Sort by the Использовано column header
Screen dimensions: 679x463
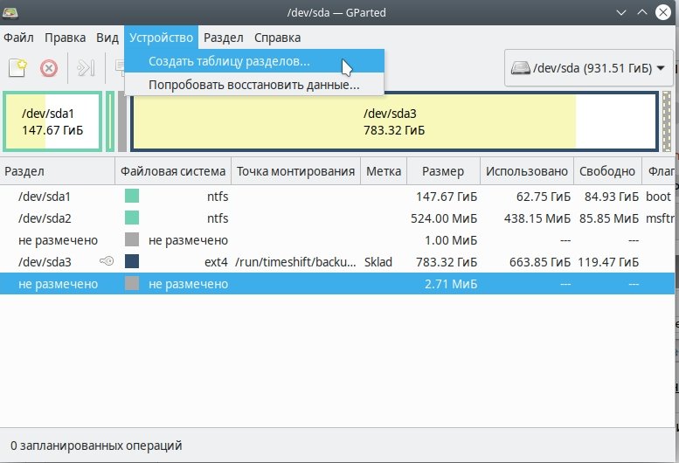pyautogui.click(x=527, y=171)
